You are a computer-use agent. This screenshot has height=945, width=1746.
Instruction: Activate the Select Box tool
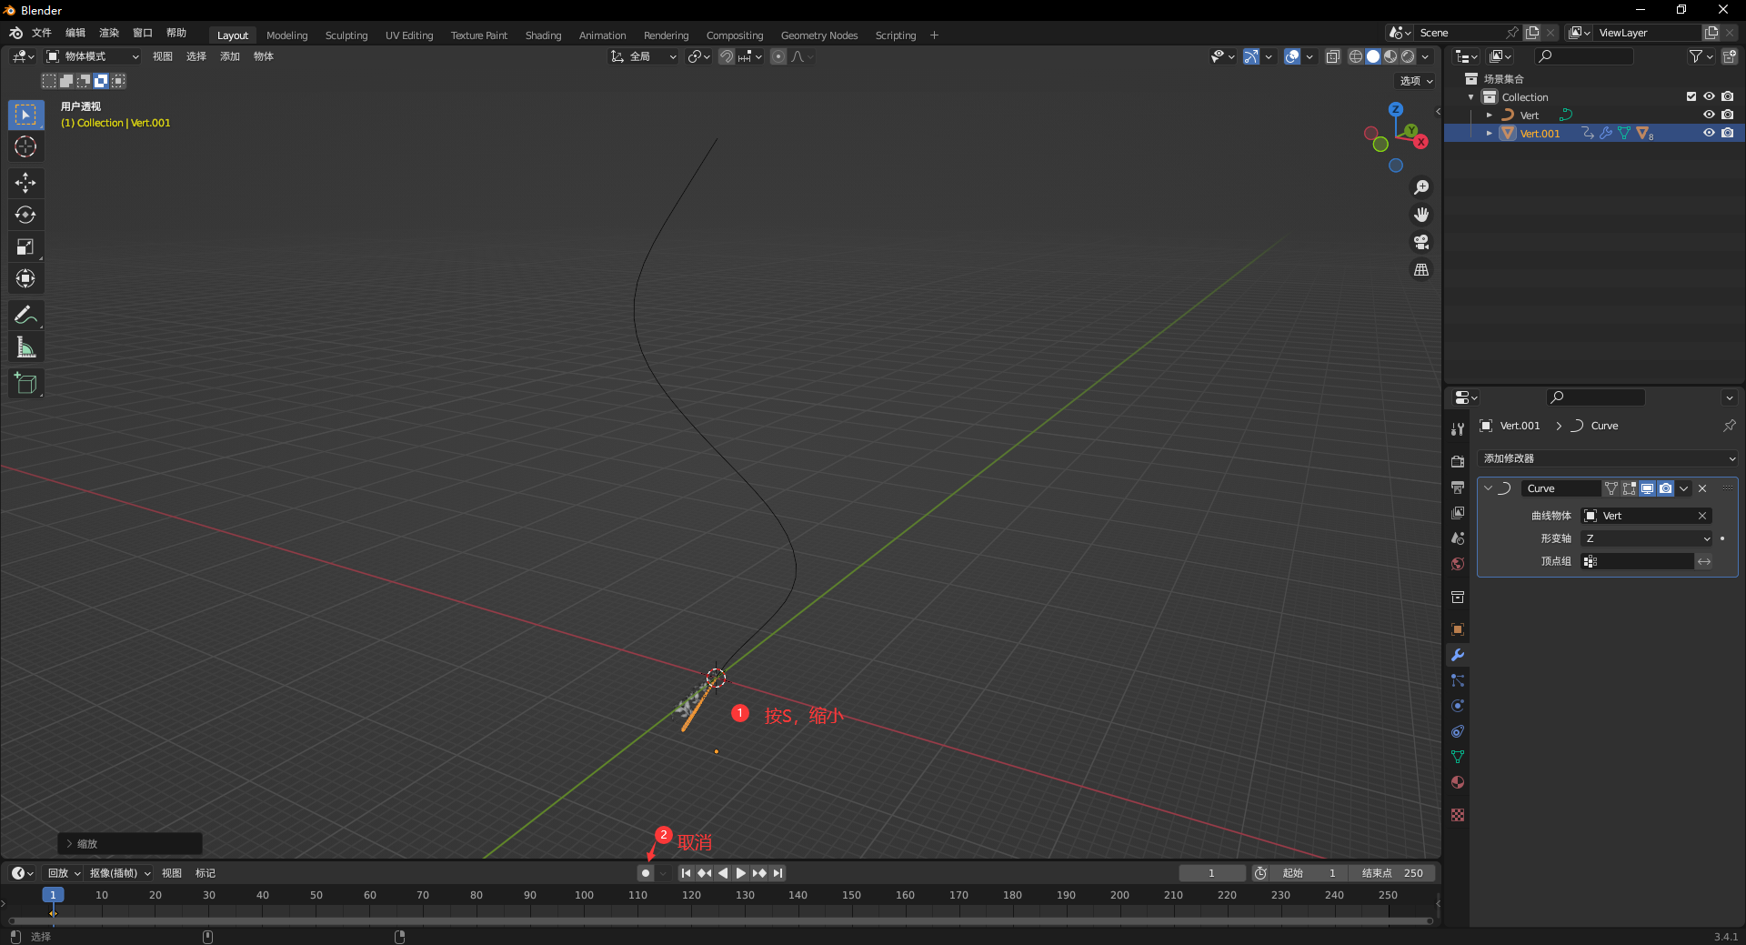pyautogui.click(x=25, y=115)
